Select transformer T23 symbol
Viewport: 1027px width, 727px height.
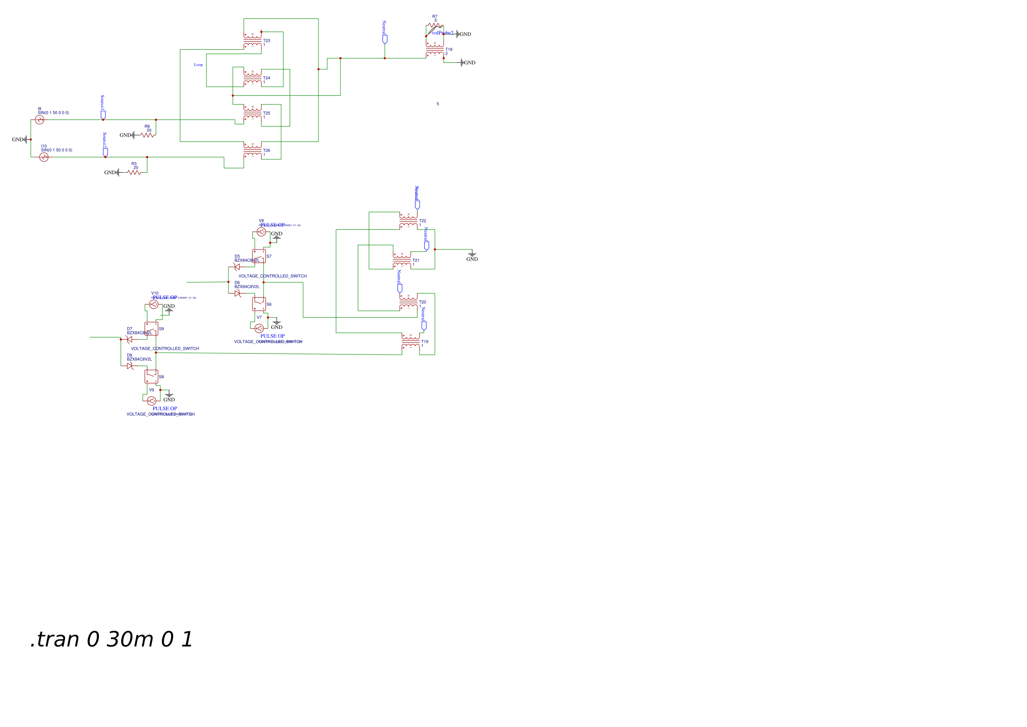point(253,41)
